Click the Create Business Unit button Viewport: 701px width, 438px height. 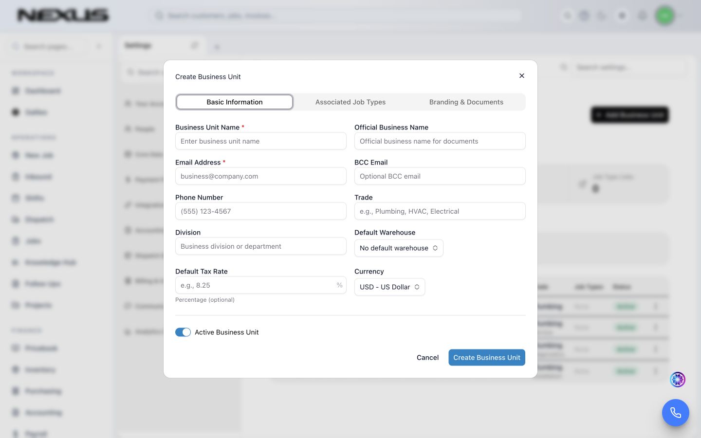tap(487, 358)
